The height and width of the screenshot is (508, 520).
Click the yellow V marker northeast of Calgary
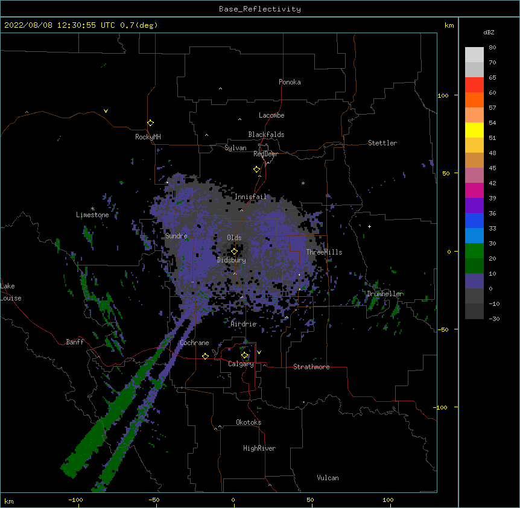point(259,352)
